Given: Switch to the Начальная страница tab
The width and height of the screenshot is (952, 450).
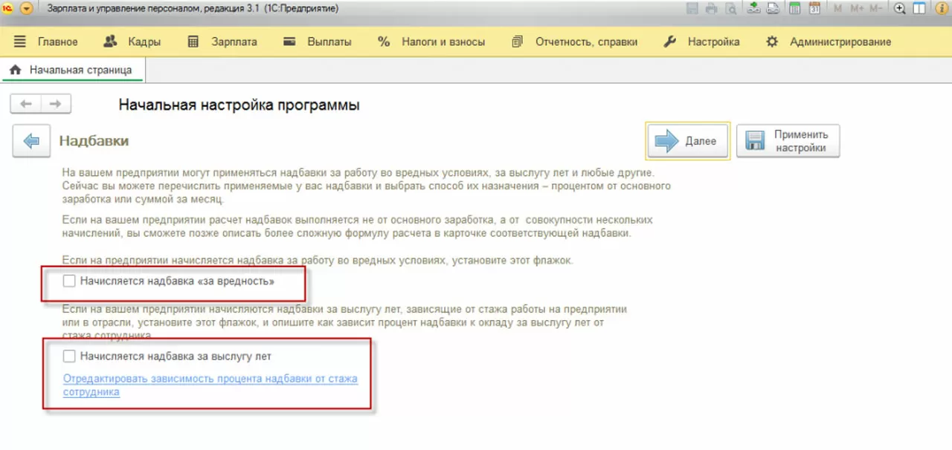Looking at the screenshot, I should (72, 70).
